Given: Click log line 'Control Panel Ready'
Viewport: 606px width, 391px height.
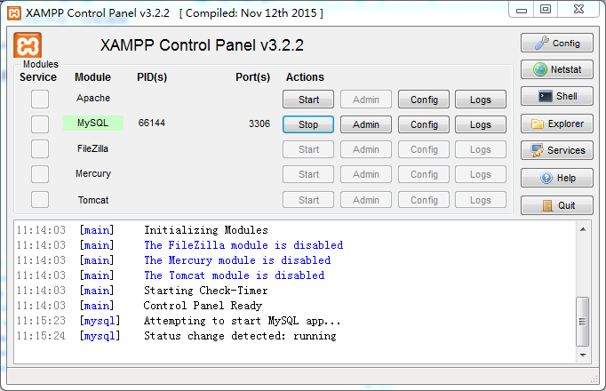Looking at the screenshot, I should [203, 306].
